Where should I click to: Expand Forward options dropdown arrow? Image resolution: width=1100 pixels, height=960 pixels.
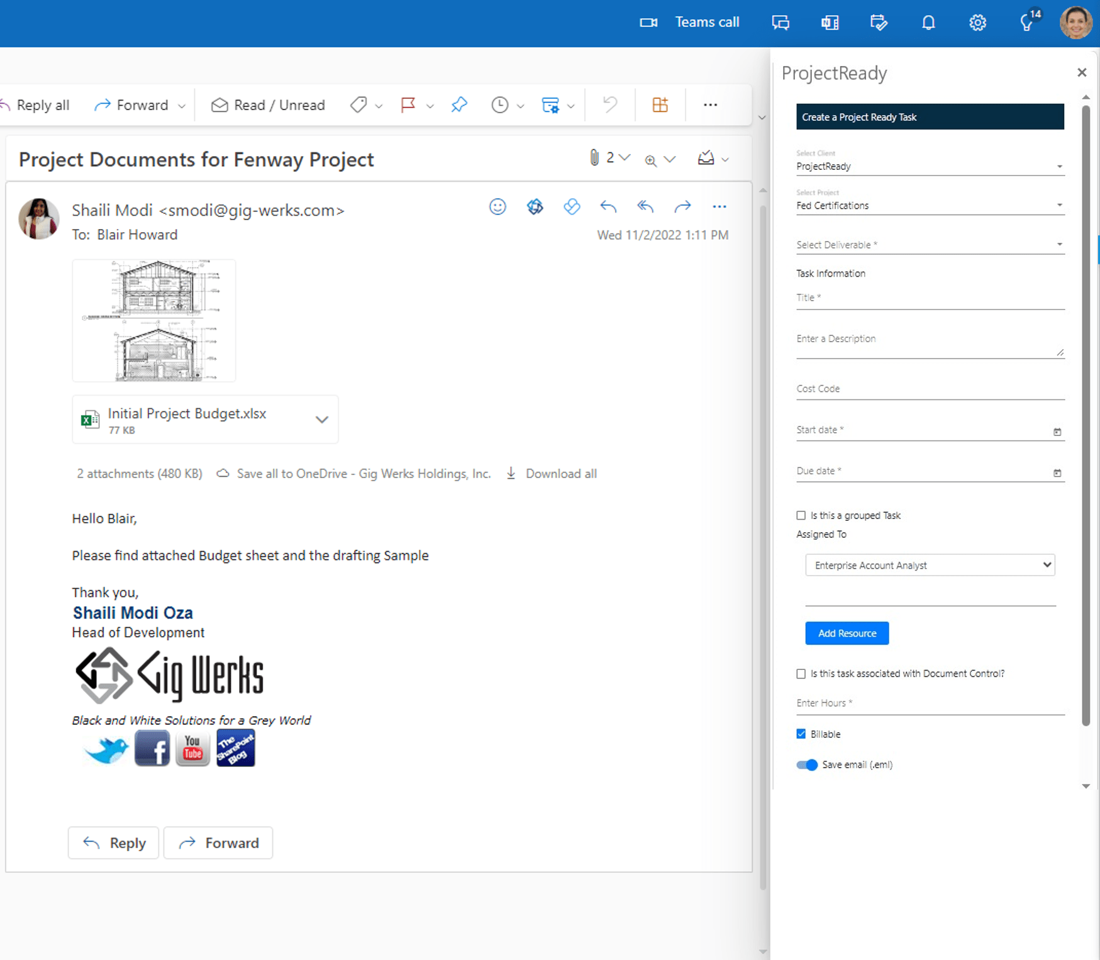182,106
